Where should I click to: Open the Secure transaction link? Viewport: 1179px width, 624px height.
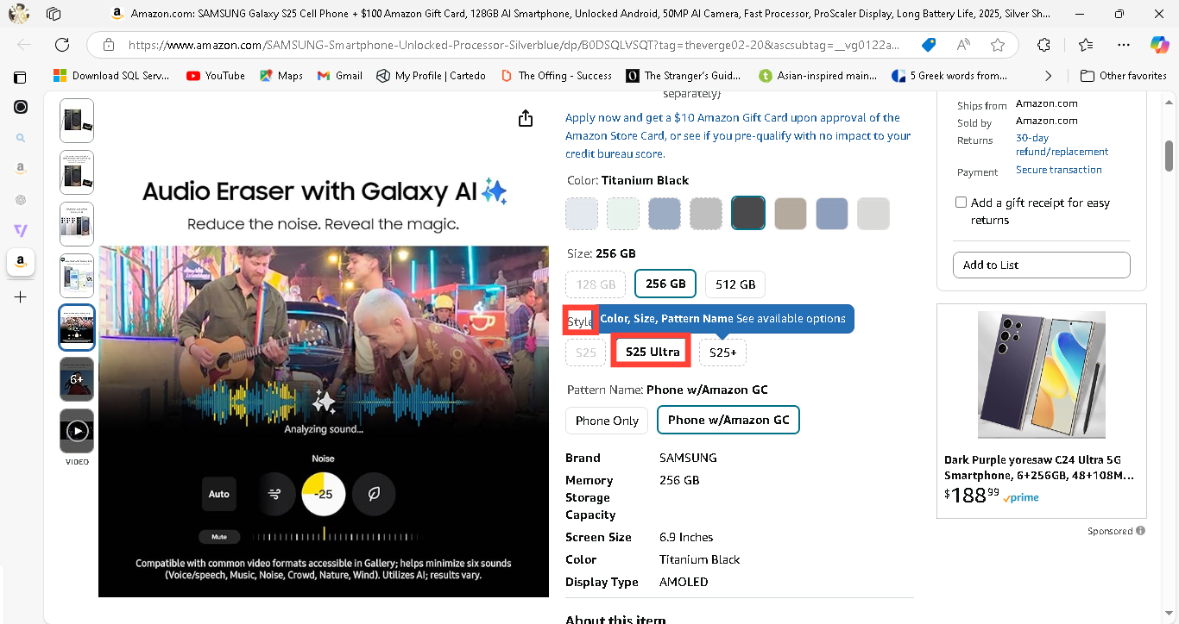[x=1058, y=170]
